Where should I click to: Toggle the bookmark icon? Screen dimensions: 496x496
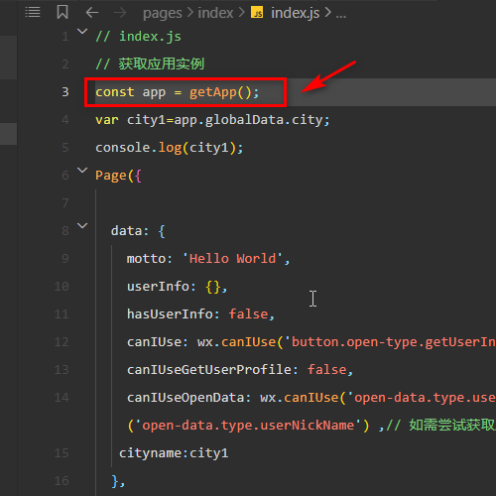(x=62, y=13)
